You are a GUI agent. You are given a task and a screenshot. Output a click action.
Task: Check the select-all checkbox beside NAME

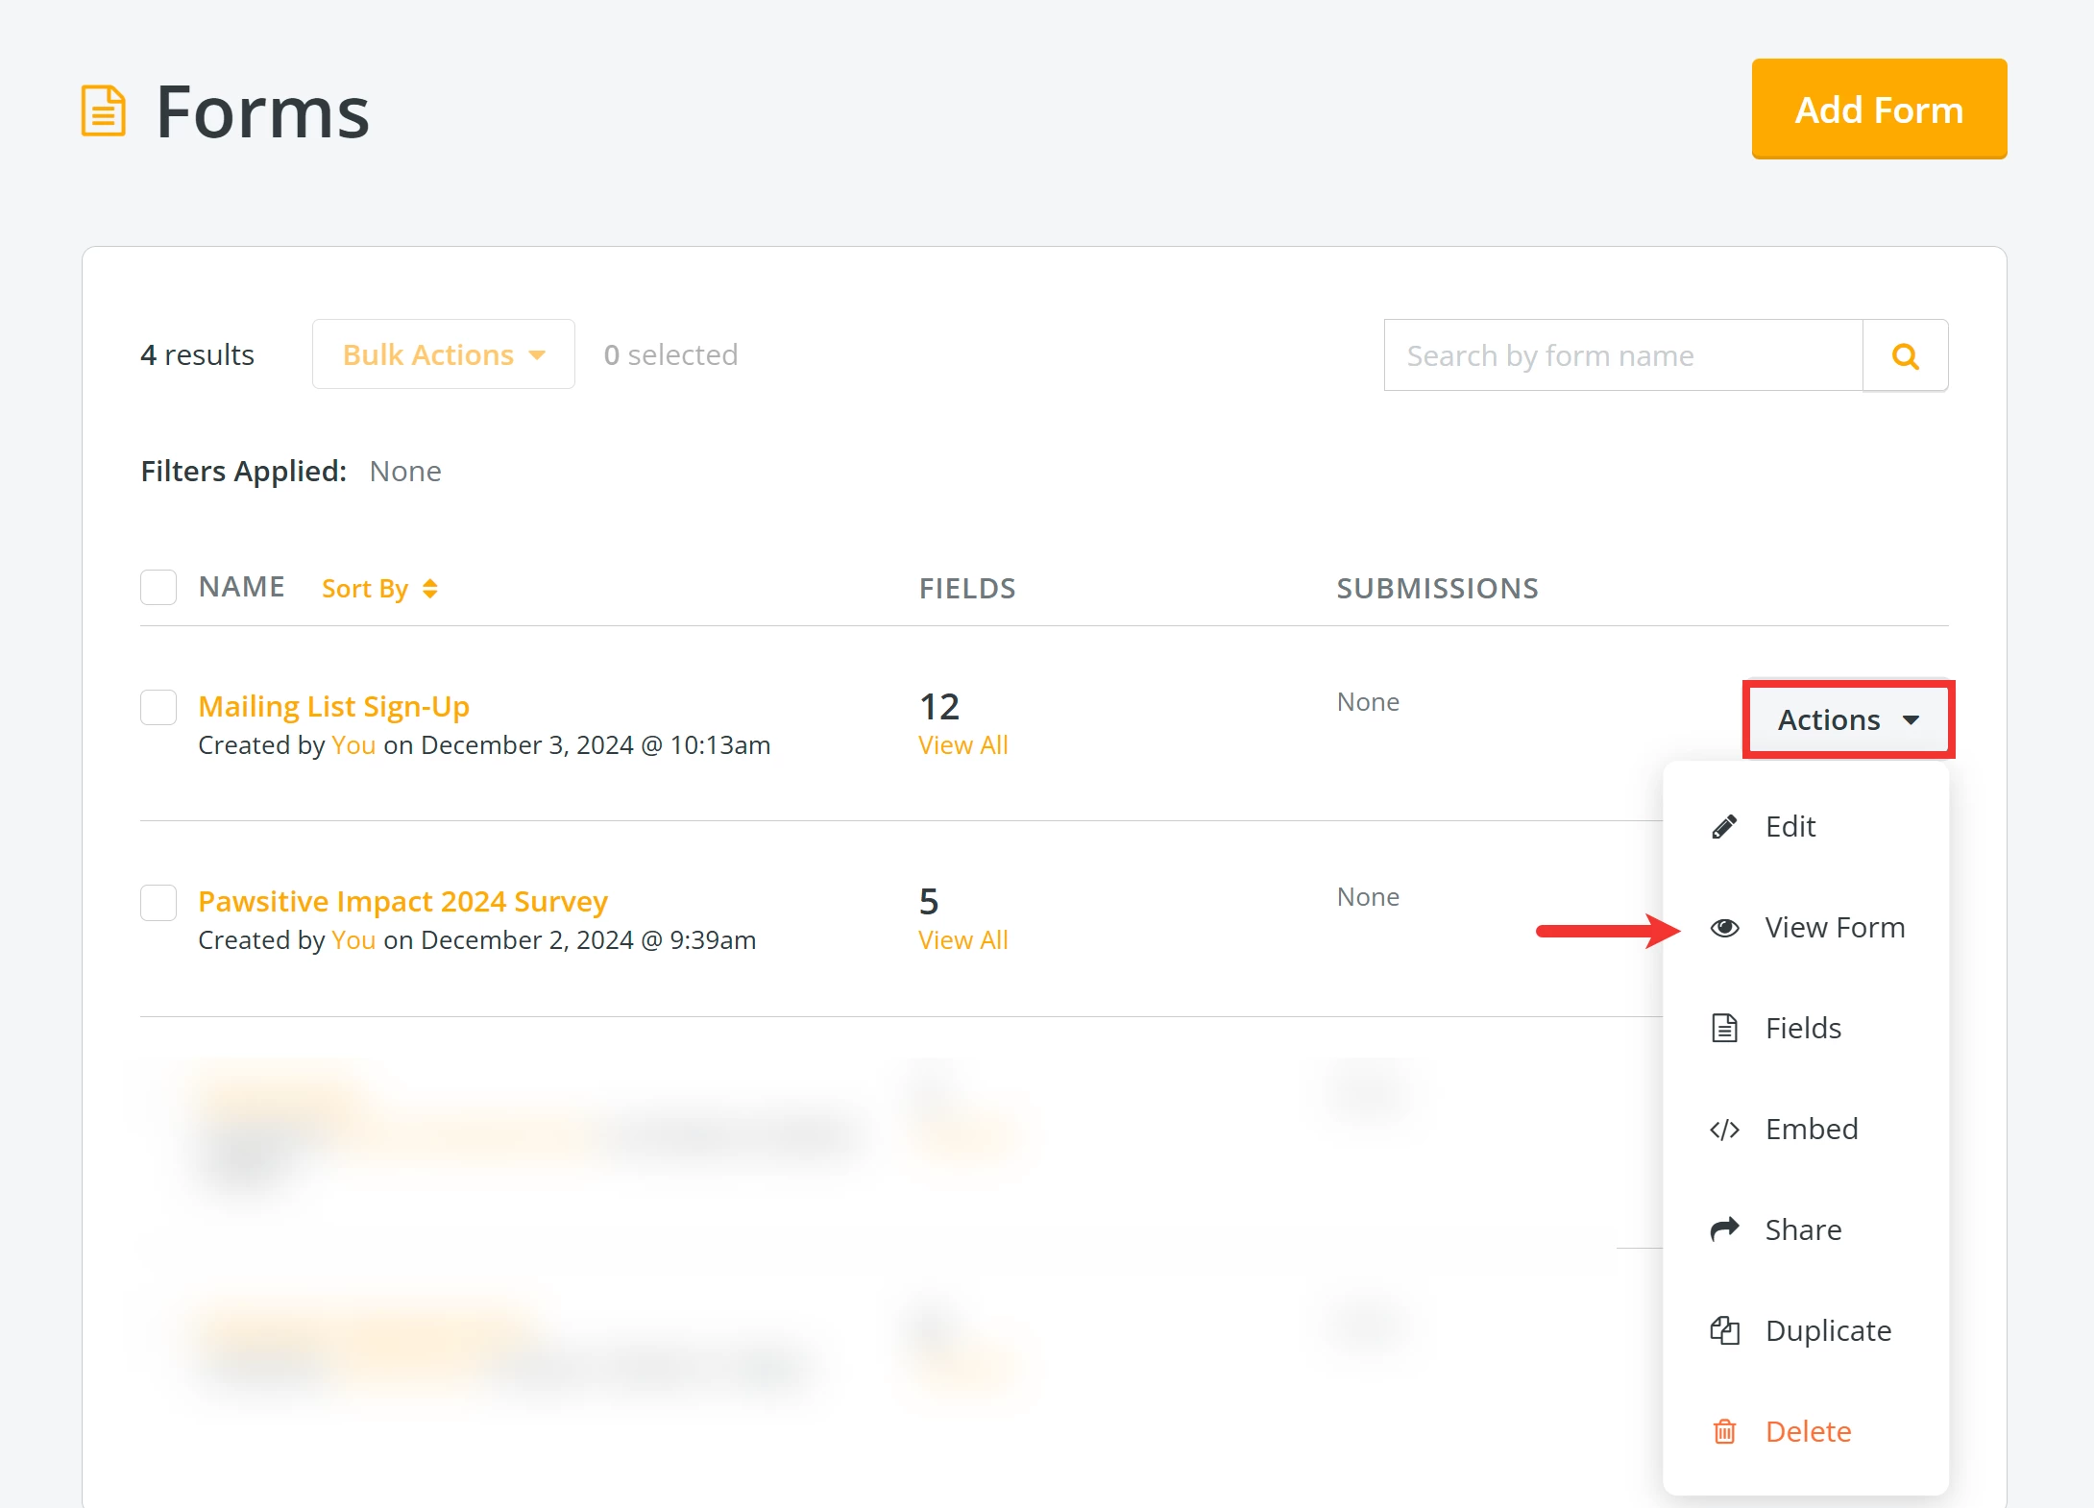point(158,587)
